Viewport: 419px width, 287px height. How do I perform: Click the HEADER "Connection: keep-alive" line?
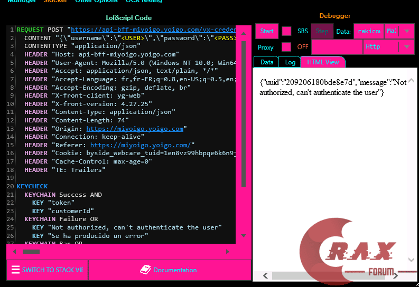(x=84, y=137)
